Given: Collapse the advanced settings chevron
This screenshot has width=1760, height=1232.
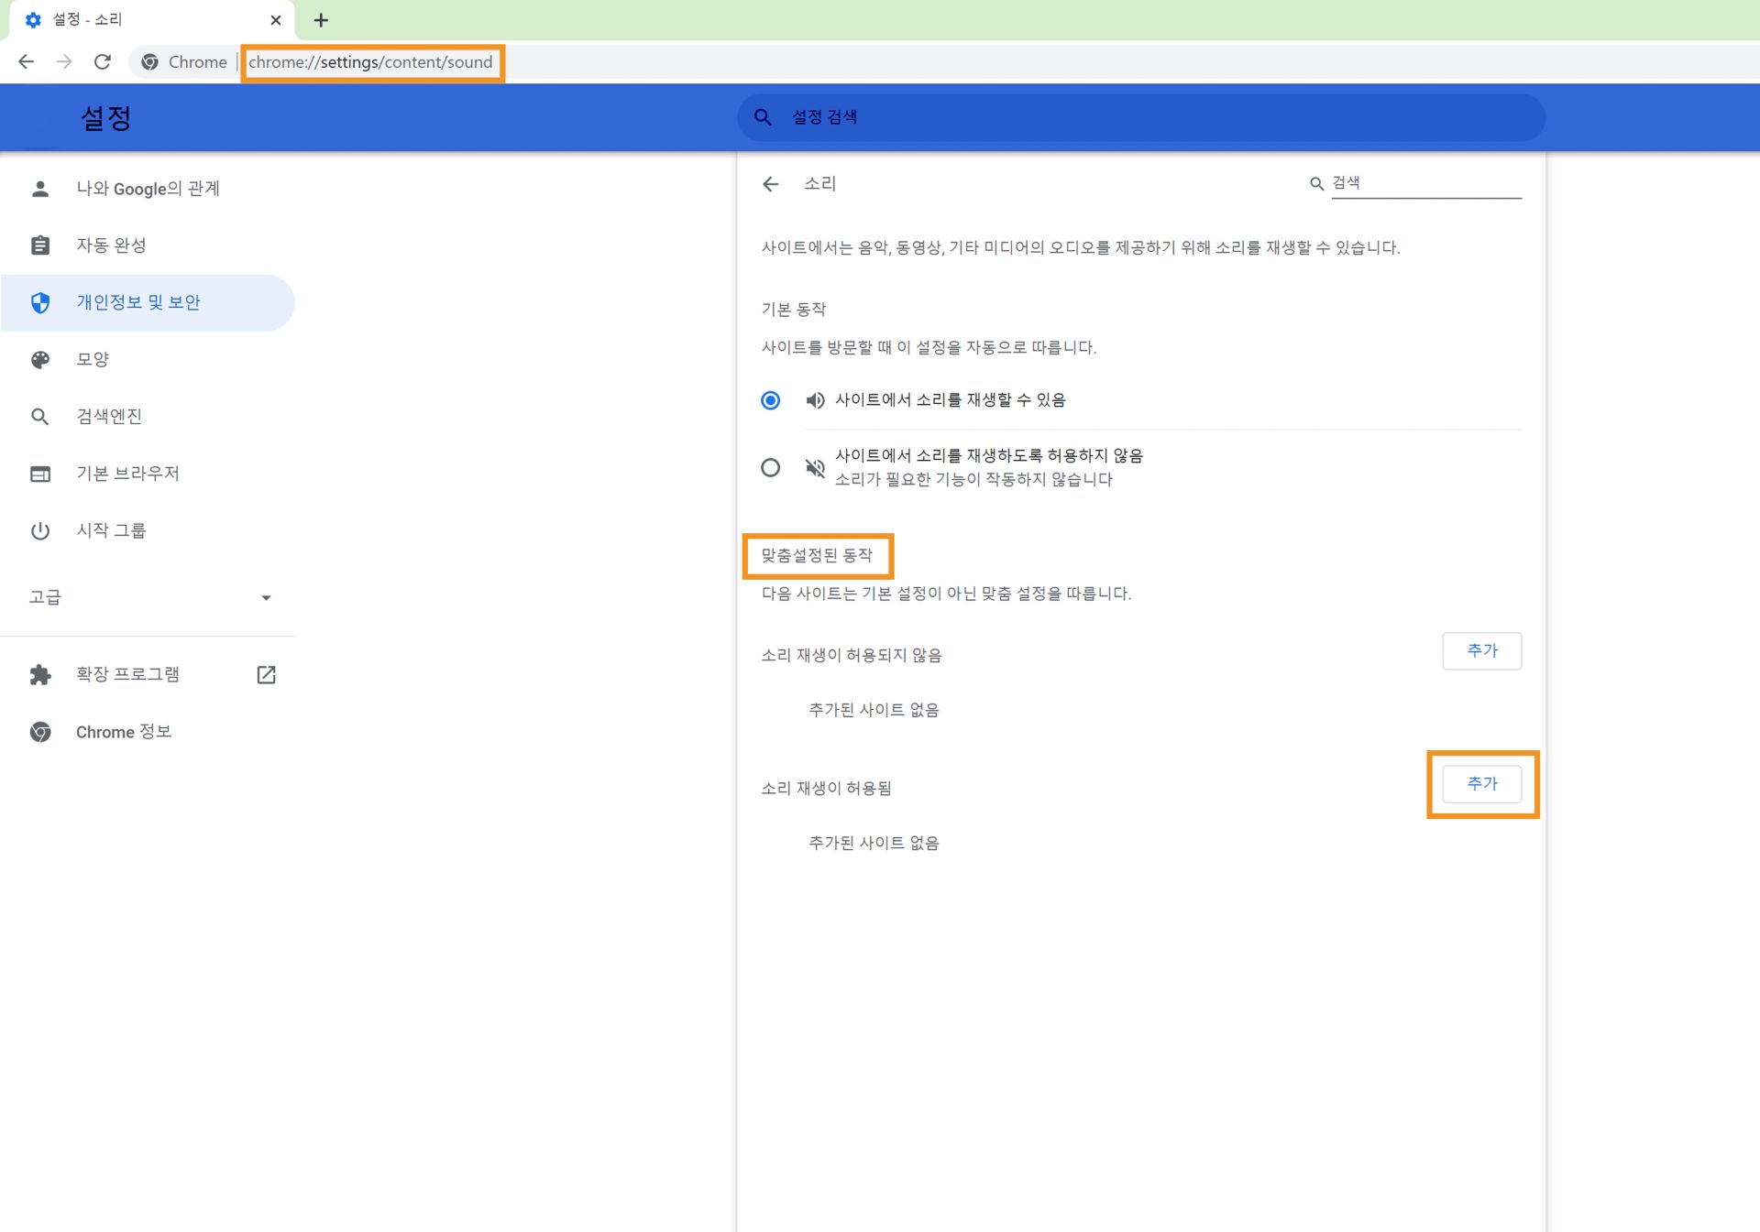Looking at the screenshot, I should (x=266, y=597).
